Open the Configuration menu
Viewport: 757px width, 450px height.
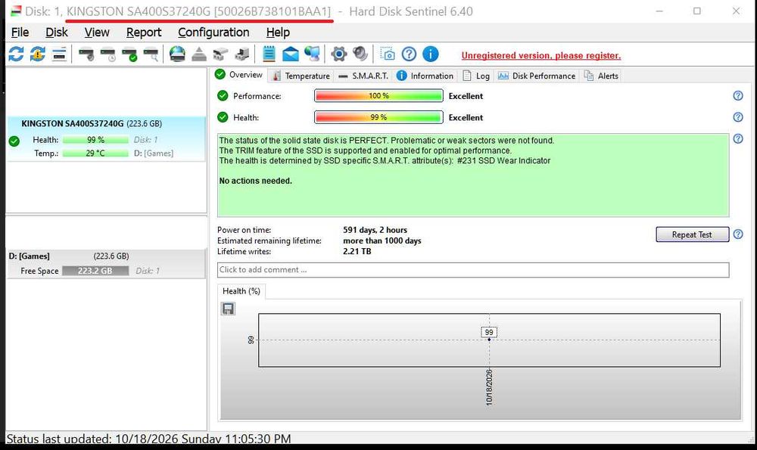tap(214, 33)
